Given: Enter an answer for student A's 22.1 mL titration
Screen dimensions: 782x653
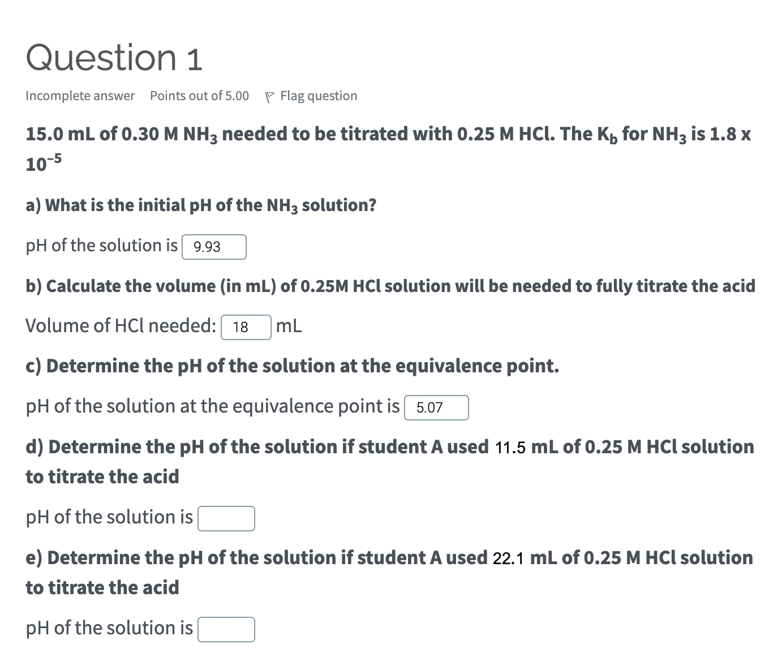Looking at the screenshot, I should pos(226,629).
